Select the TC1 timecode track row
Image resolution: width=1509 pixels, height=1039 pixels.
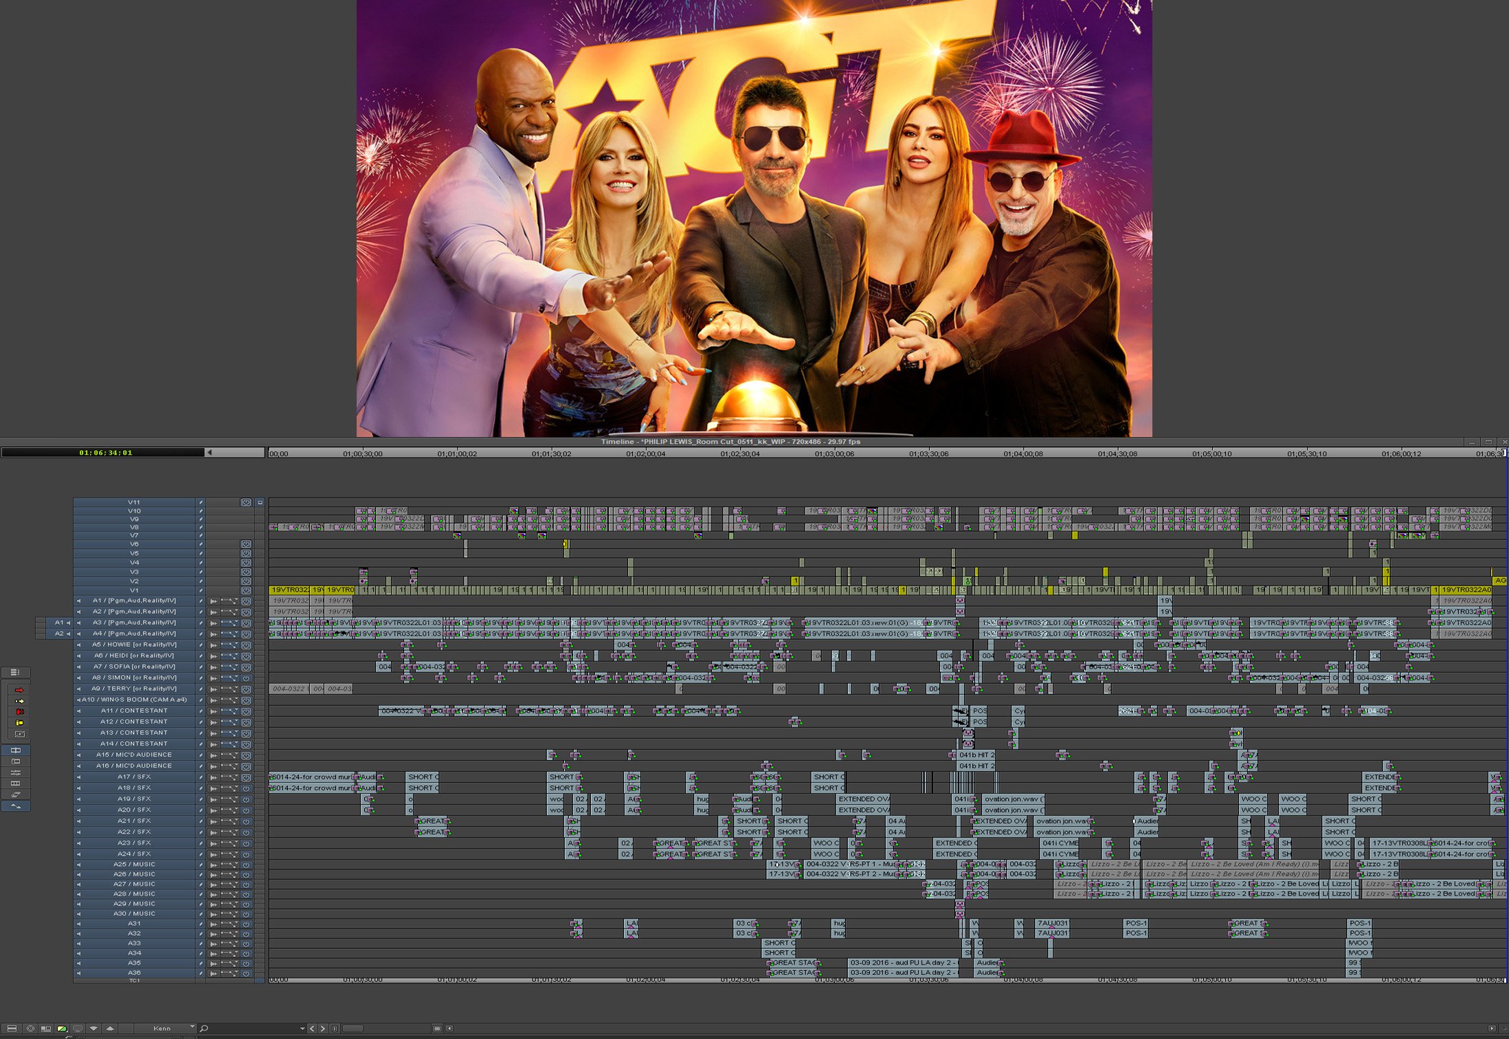134,981
